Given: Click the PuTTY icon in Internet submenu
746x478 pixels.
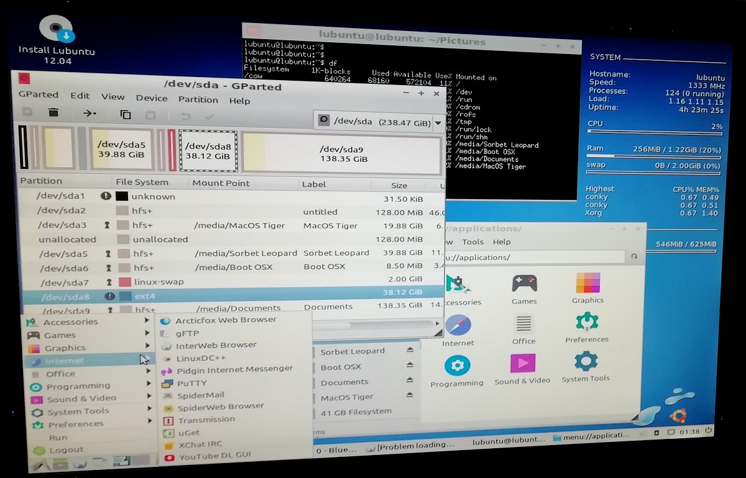Looking at the screenshot, I should (167, 384).
